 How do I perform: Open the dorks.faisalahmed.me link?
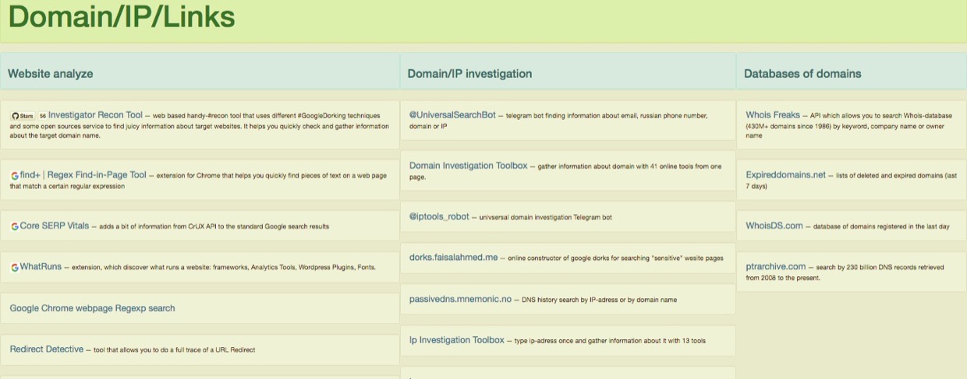453,258
